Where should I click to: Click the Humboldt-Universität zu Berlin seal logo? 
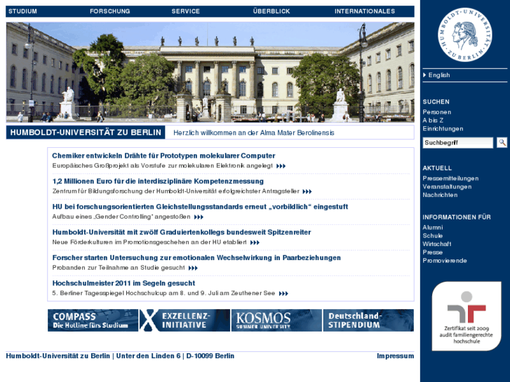(x=464, y=35)
